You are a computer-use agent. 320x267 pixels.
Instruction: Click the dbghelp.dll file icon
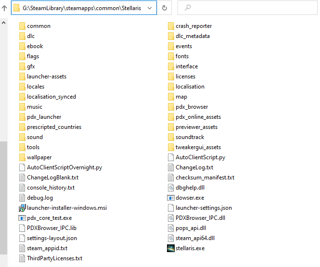[171, 188]
